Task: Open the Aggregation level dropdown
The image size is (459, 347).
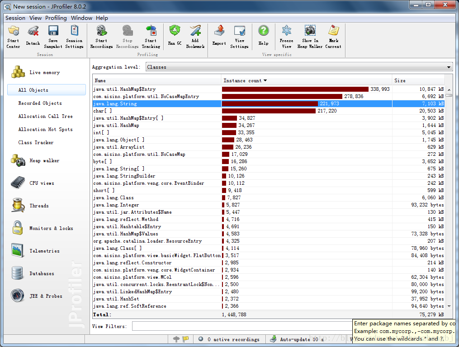Action: click(299, 67)
